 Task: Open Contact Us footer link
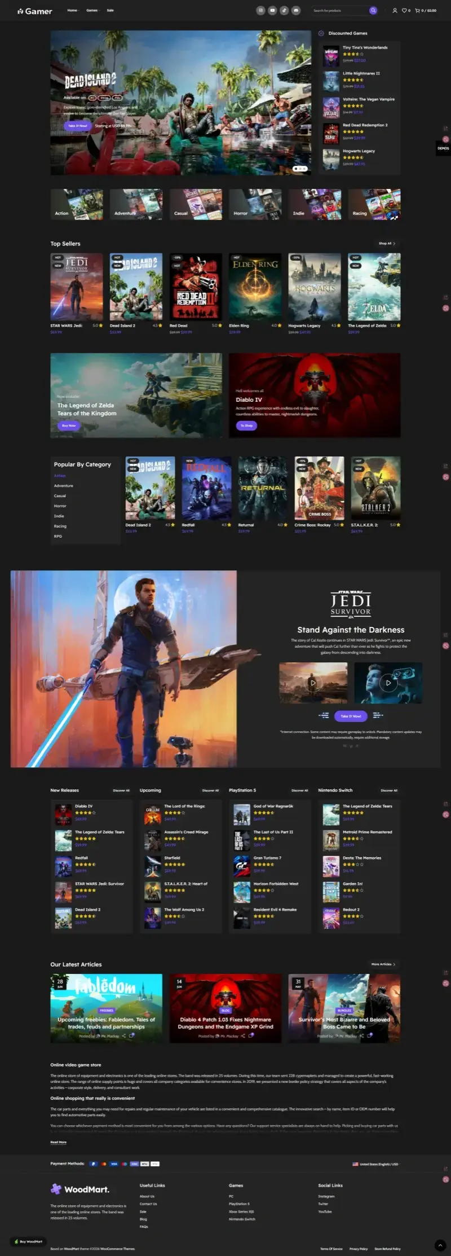[148, 1204]
